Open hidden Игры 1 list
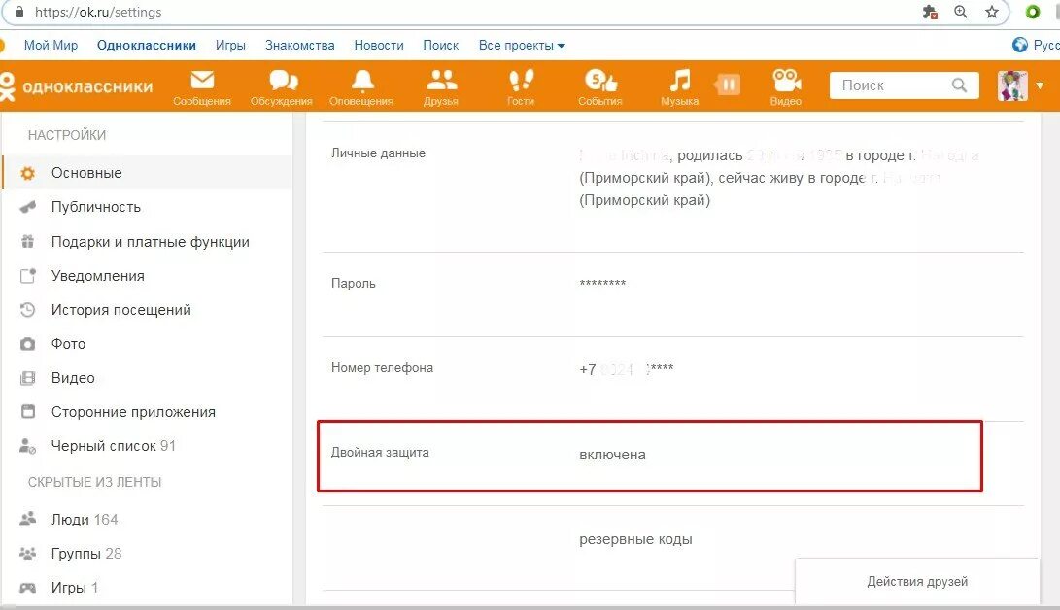The height and width of the screenshot is (610, 1060). [x=148, y=588]
